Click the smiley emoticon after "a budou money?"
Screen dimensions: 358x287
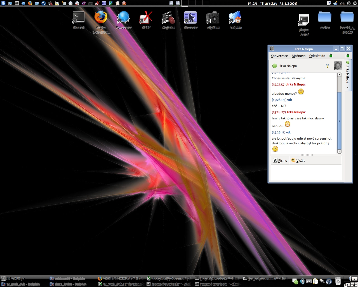[x=301, y=91]
